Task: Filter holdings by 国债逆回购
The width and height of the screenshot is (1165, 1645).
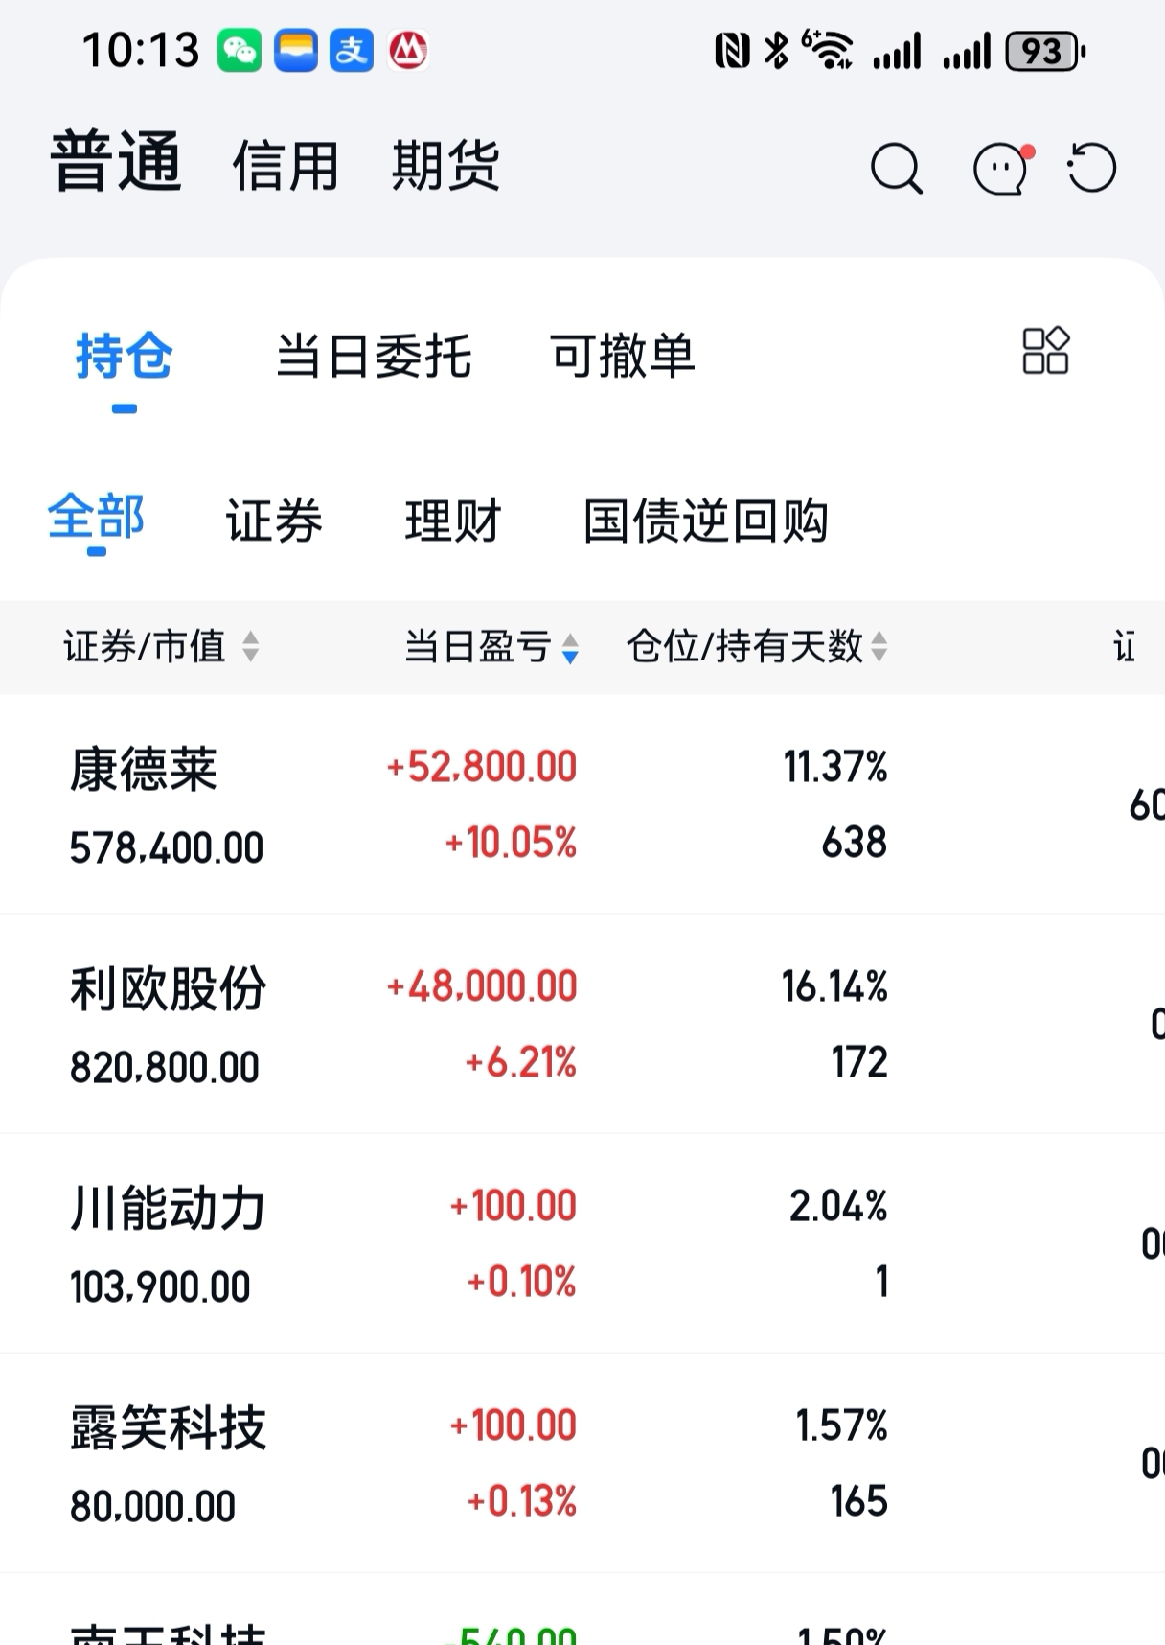Action: pos(705,521)
